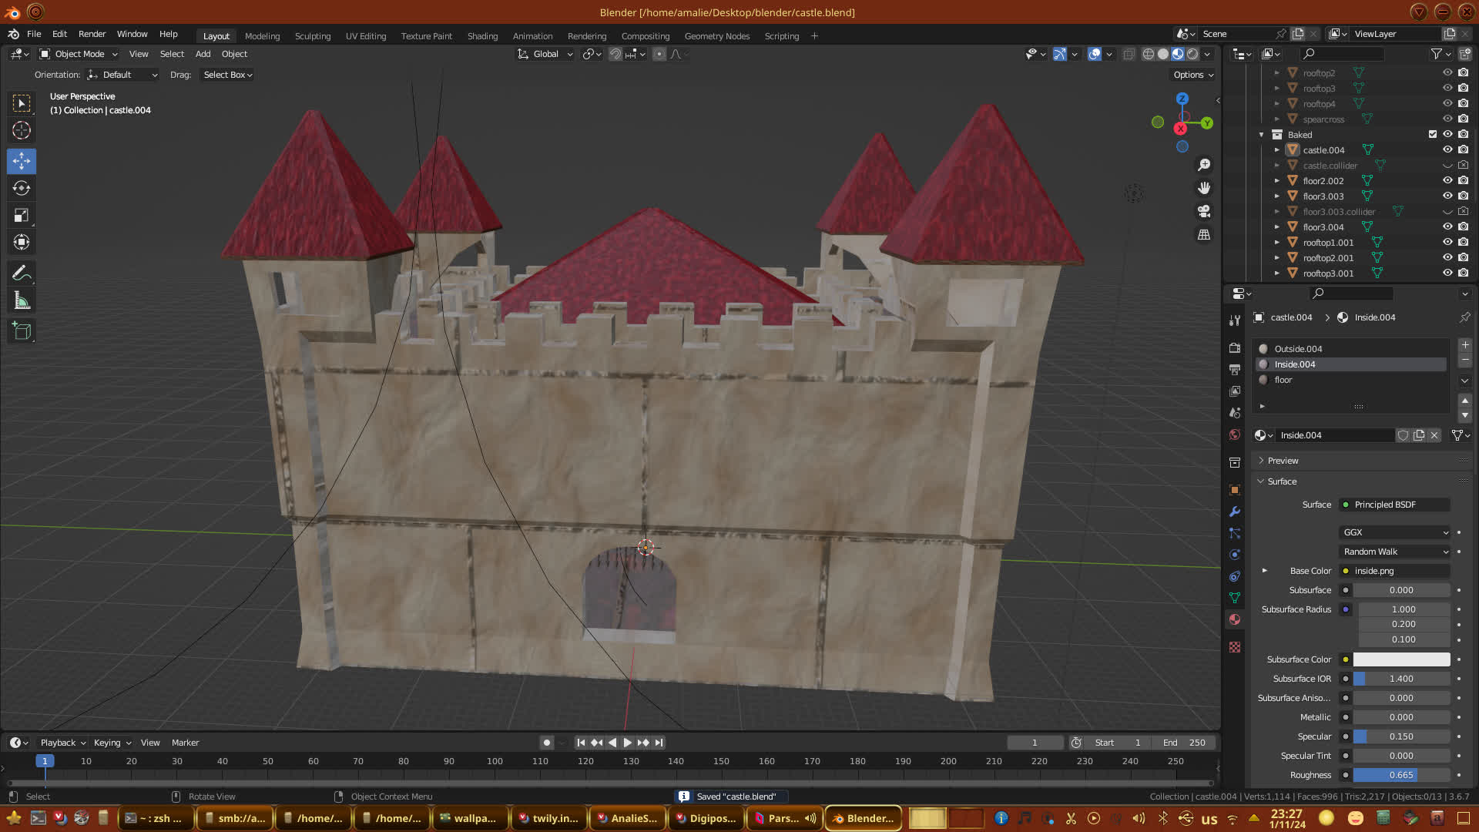
Task: Select the Add Cube tool
Action: 22,332
